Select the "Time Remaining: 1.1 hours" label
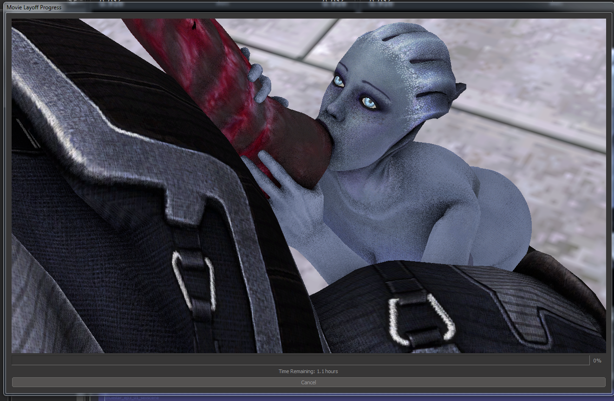 [308, 371]
